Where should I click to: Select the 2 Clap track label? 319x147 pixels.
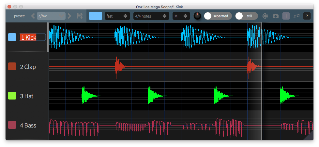28,67
